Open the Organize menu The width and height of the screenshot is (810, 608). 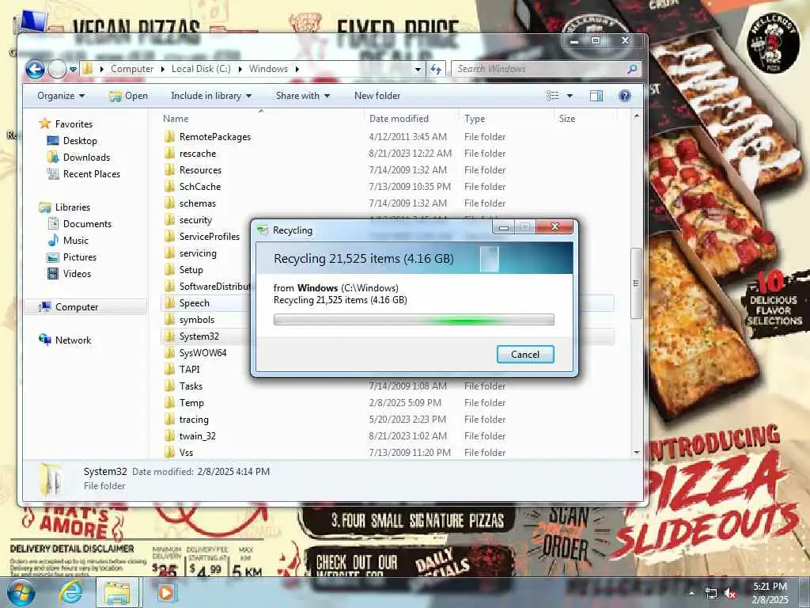[61, 96]
